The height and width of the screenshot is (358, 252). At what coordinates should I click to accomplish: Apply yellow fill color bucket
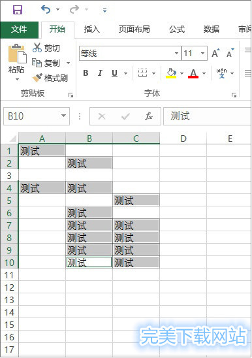pyautogui.click(x=171, y=73)
